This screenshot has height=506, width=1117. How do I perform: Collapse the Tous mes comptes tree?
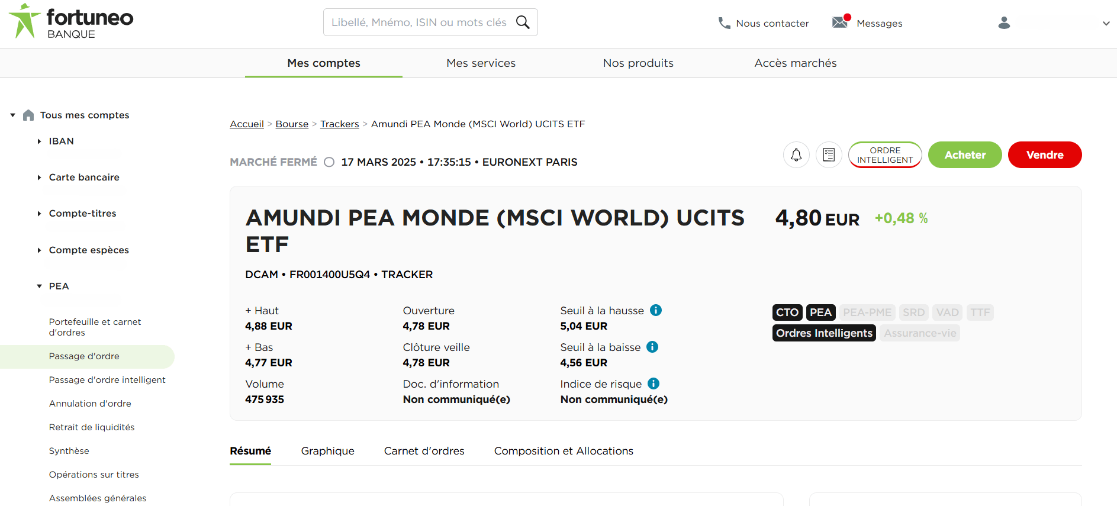tap(12, 115)
